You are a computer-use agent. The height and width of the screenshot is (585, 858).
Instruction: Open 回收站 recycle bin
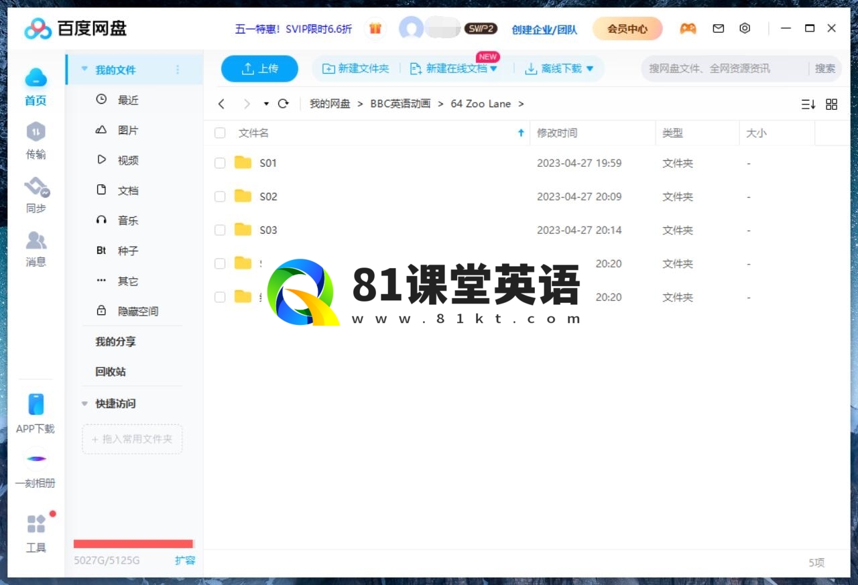111,372
